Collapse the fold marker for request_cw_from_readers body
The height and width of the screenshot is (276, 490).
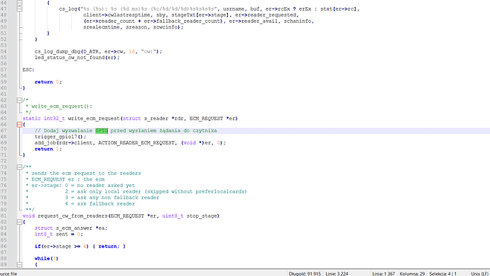click(19, 222)
